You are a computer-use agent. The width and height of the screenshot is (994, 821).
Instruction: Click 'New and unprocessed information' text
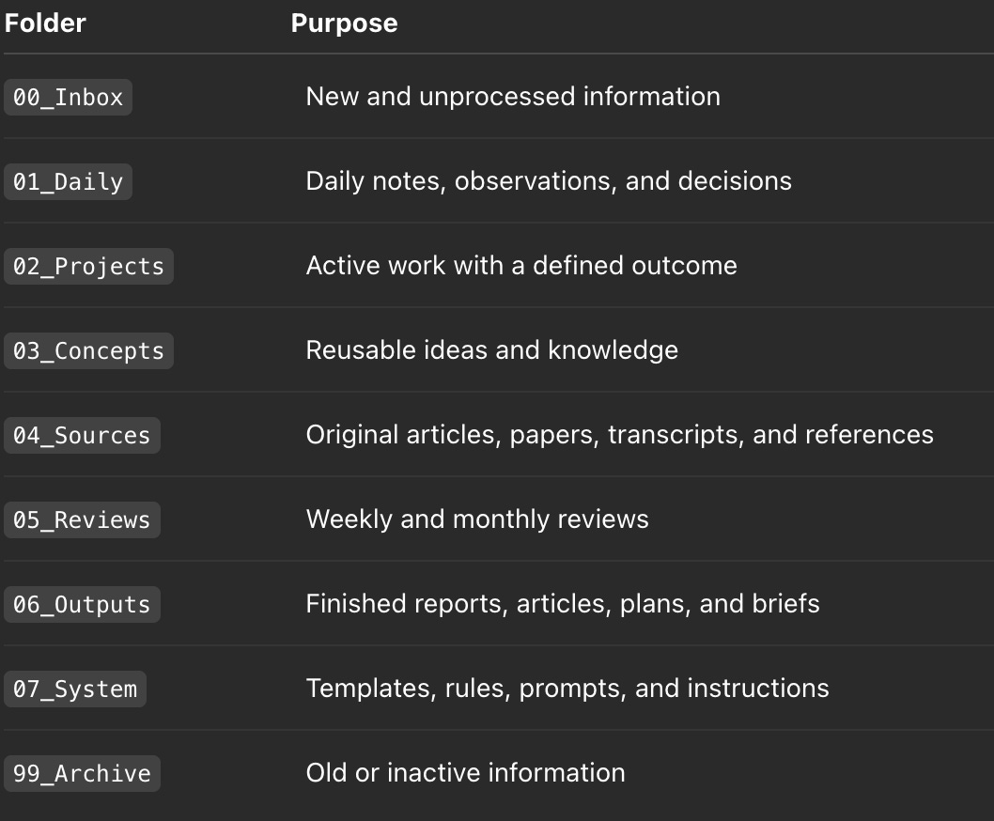(x=513, y=97)
